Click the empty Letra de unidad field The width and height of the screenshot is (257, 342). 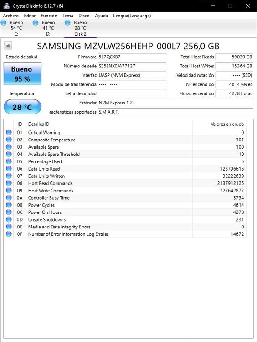tap(132, 93)
